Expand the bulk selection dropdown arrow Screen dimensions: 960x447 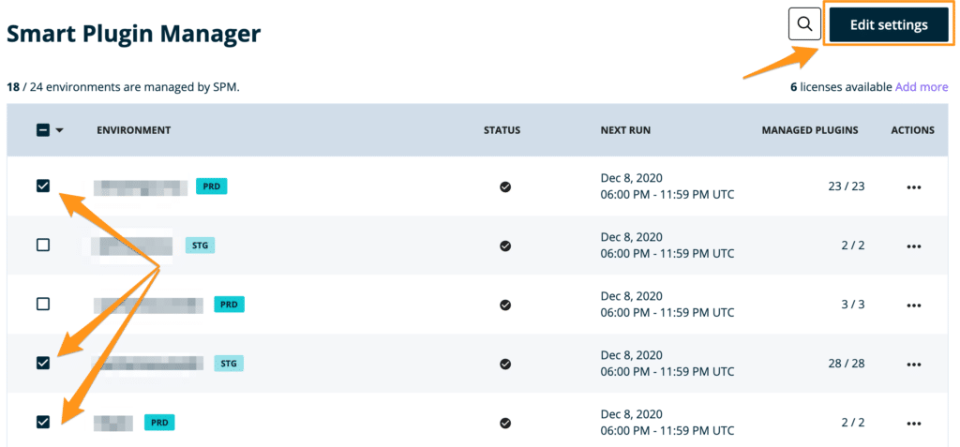click(60, 130)
